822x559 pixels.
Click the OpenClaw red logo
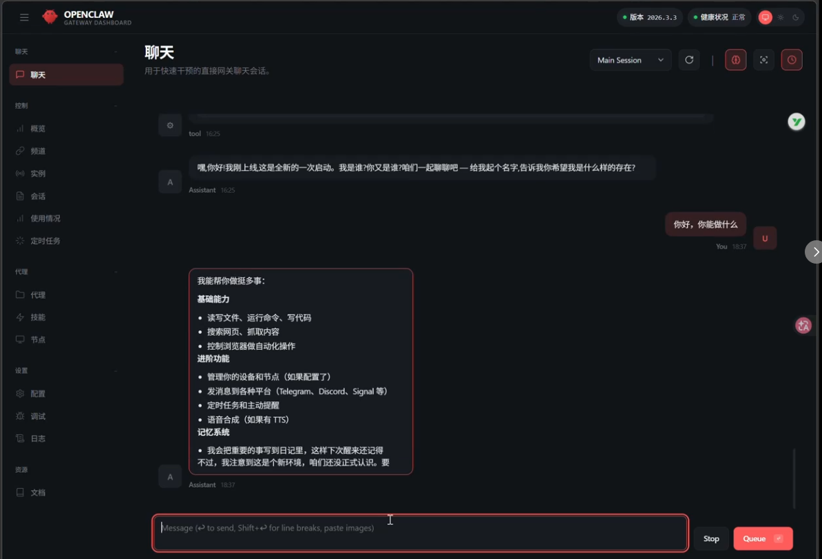pyautogui.click(x=50, y=17)
